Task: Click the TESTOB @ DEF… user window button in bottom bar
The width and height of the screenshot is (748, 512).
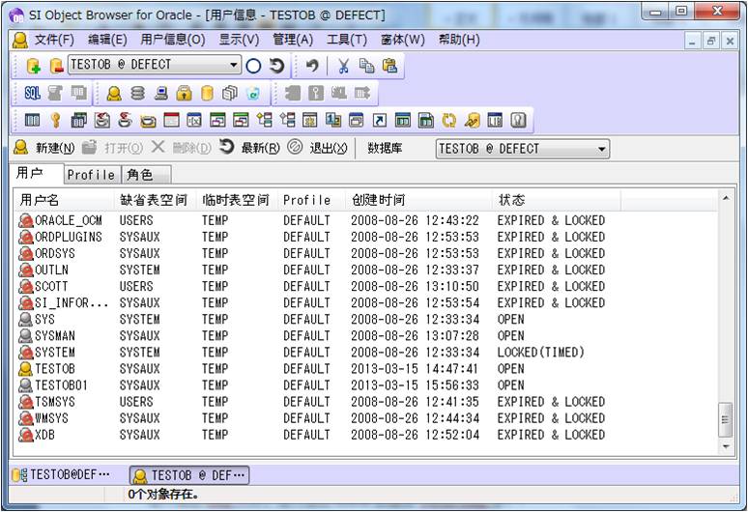Action: tap(189, 475)
